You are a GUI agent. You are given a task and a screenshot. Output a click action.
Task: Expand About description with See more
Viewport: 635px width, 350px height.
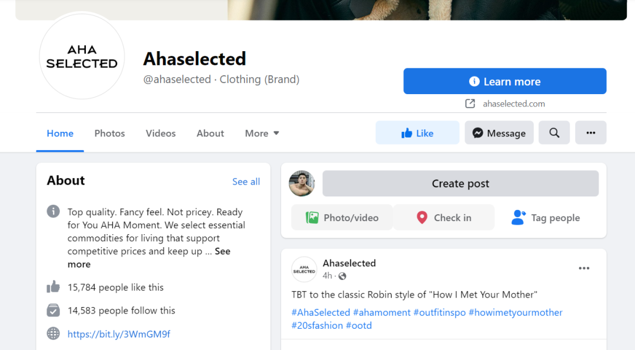point(222,251)
